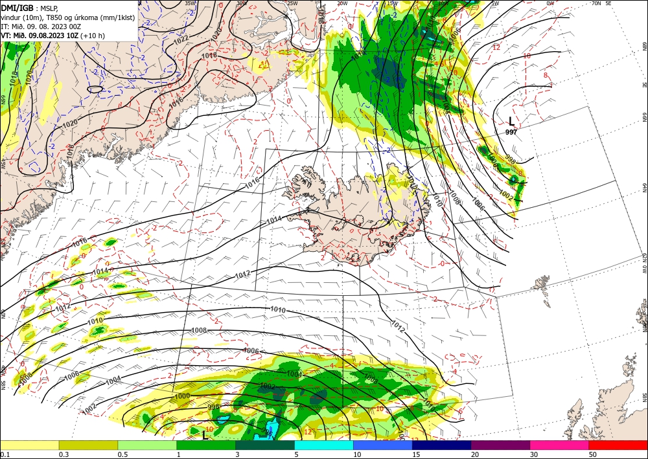Click the 'L' marker above 997
The width and height of the screenshot is (648, 459).
point(512,121)
